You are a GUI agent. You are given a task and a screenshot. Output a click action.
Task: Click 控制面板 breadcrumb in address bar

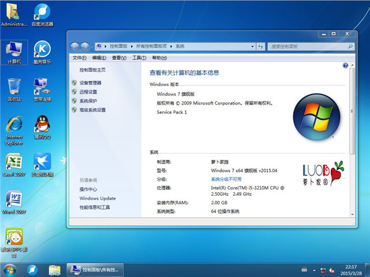pos(119,46)
